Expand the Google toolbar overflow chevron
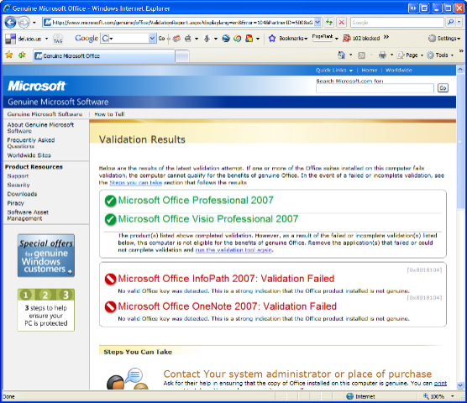The height and width of the screenshot is (403, 467). point(386,37)
